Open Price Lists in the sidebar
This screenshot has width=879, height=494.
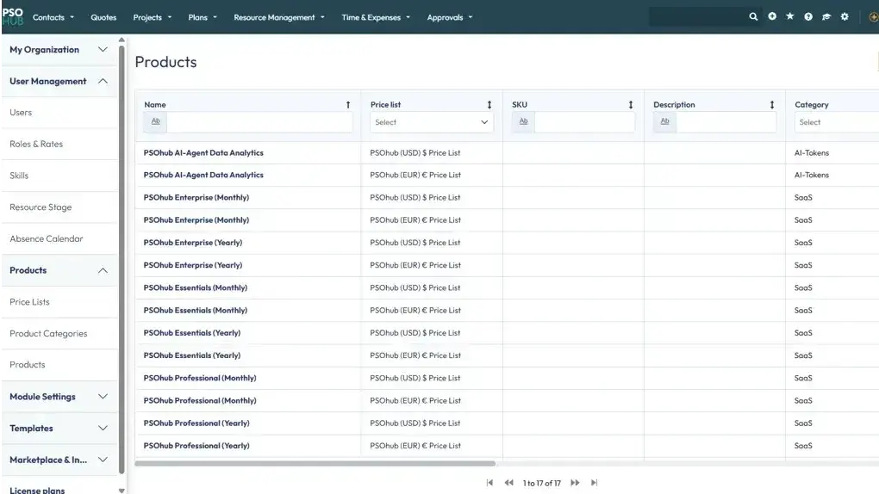tap(29, 302)
